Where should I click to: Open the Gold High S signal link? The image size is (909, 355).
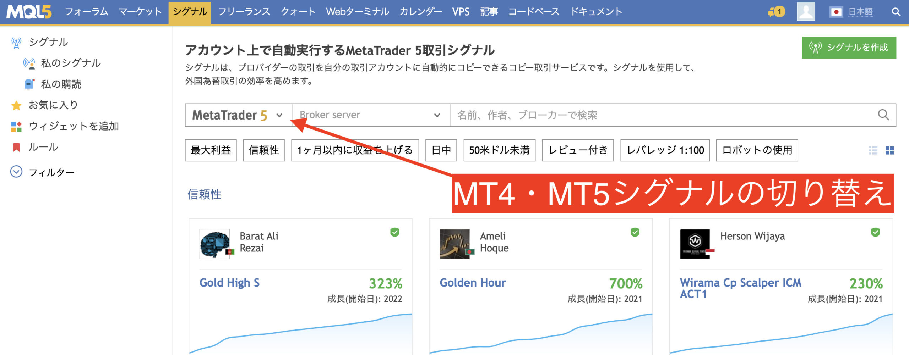229,283
